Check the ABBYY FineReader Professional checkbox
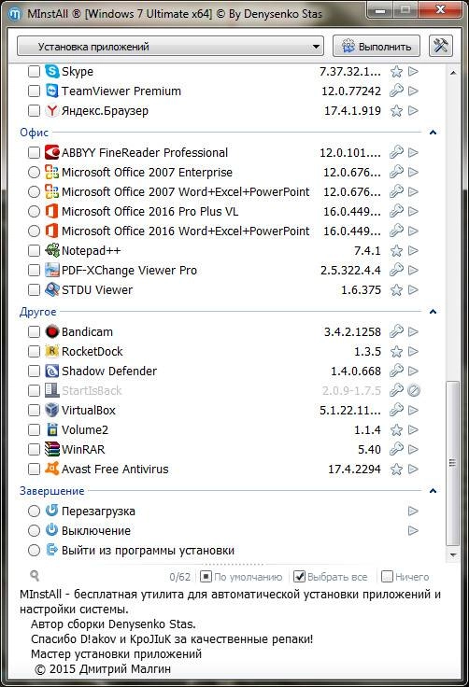Image resolution: width=469 pixels, height=687 pixels. [34, 152]
